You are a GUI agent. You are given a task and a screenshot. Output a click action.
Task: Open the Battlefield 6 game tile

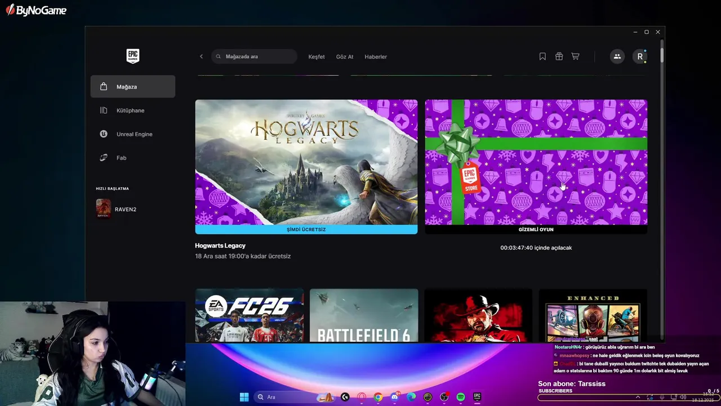[364, 315]
